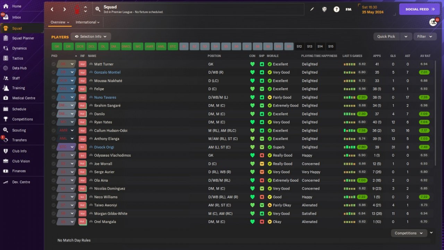Go forward with the right arrow
The width and height of the screenshot is (444, 250).
coord(65,9)
